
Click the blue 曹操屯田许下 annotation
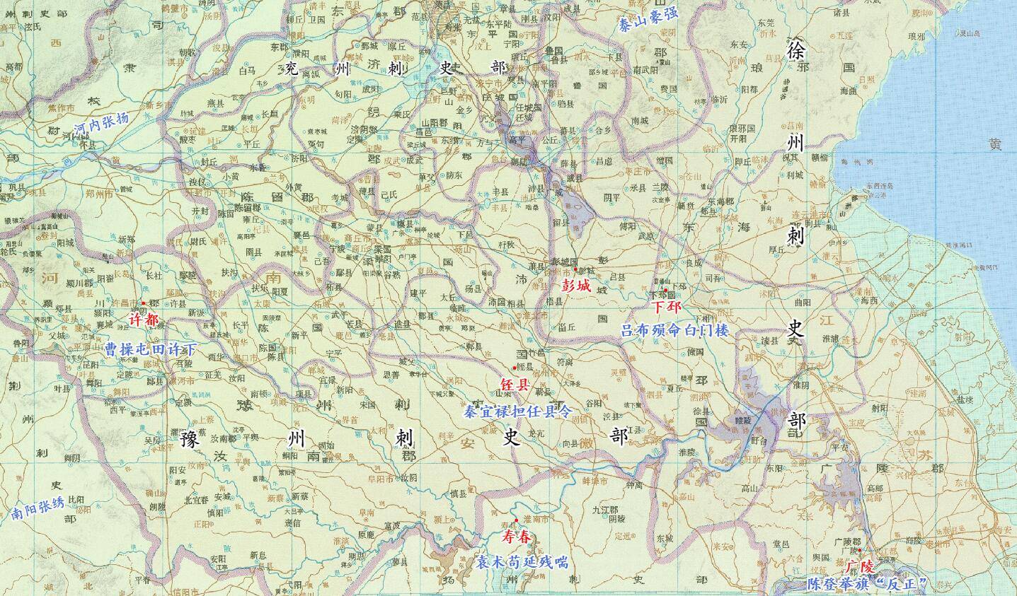click(x=150, y=350)
